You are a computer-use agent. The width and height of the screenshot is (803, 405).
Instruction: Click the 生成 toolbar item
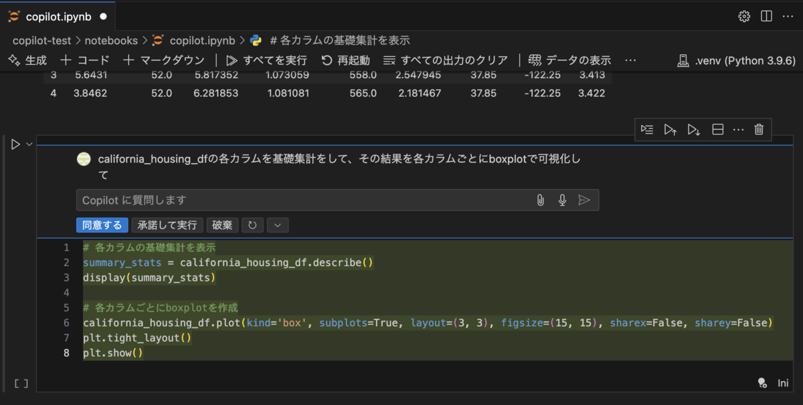click(27, 60)
